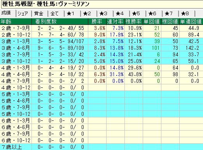Click the 複勝率 column header
The width and height of the screenshot is (203, 150).
(134, 21)
